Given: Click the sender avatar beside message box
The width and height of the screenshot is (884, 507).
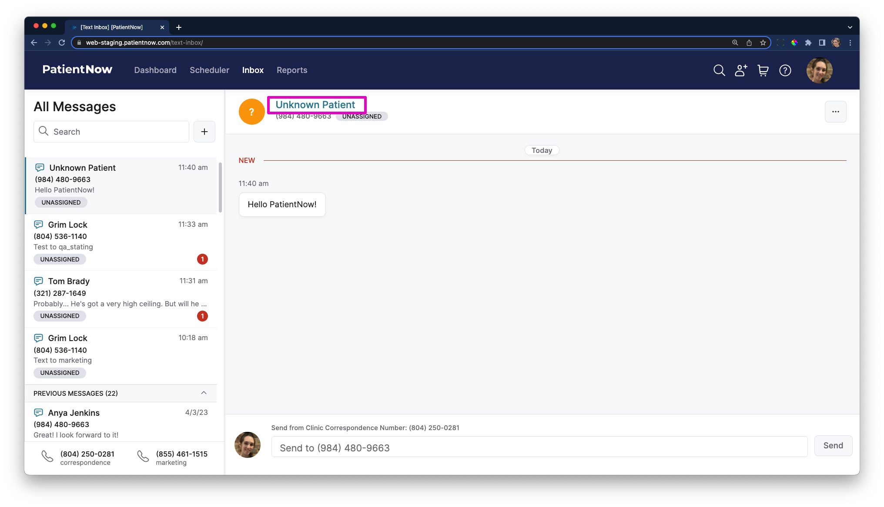Looking at the screenshot, I should pos(247,445).
